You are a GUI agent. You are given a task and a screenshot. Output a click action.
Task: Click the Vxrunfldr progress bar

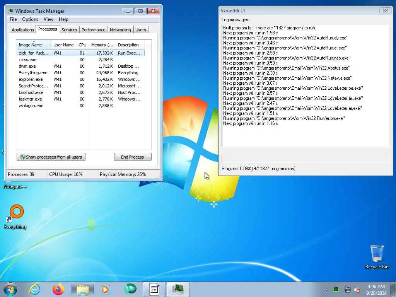tap(305, 158)
